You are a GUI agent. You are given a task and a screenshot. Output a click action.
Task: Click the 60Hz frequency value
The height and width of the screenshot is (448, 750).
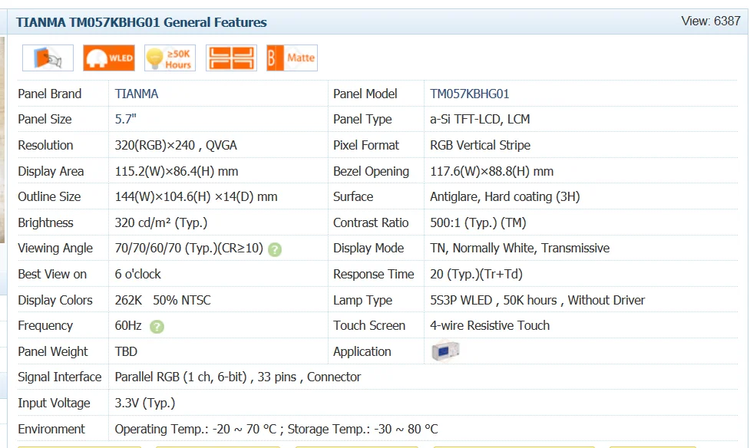(128, 325)
